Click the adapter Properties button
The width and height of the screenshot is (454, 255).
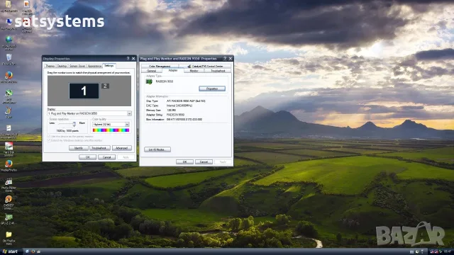(212, 89)
